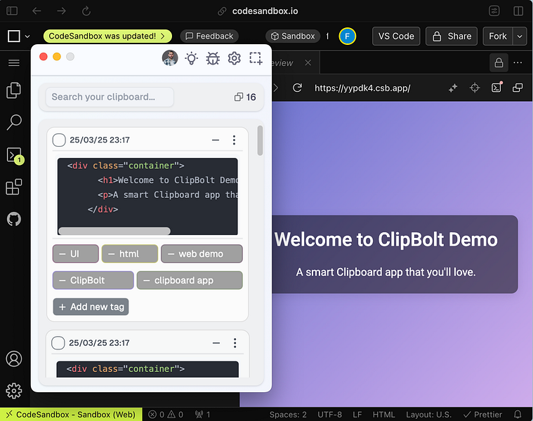Click the horizontal scrollbar in code snippet

click(x=114, y=232)
